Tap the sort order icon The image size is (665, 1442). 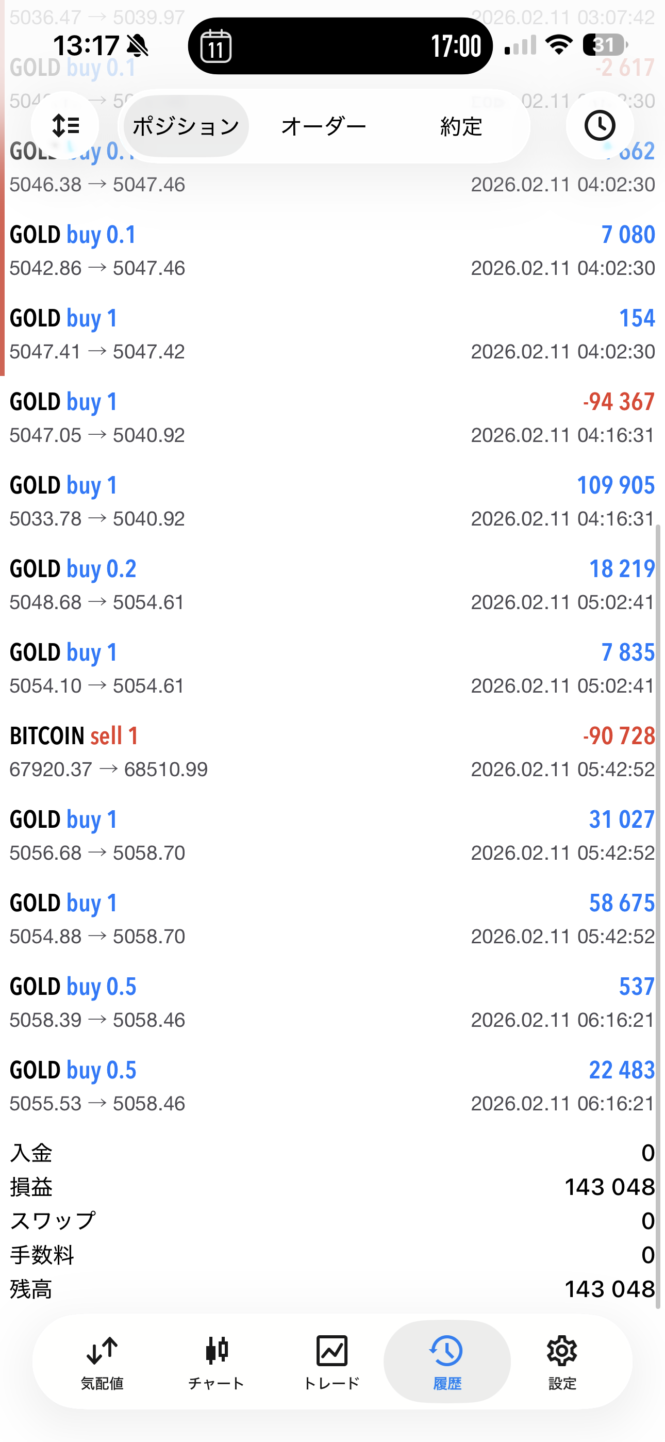(x=65, y=125)
